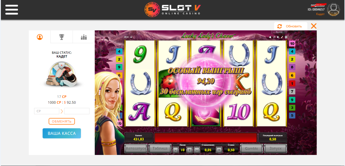
Task: Open the Таблица paytable
Action: point(160,148)
